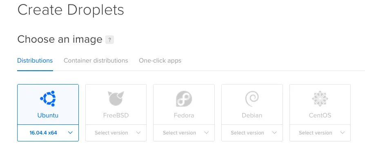
Task: Expand Fedora Select version dropdown
Action: (x=184, y=133)
